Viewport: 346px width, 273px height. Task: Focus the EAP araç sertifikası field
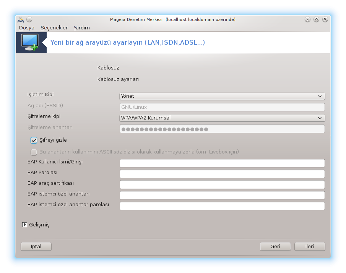222,185
